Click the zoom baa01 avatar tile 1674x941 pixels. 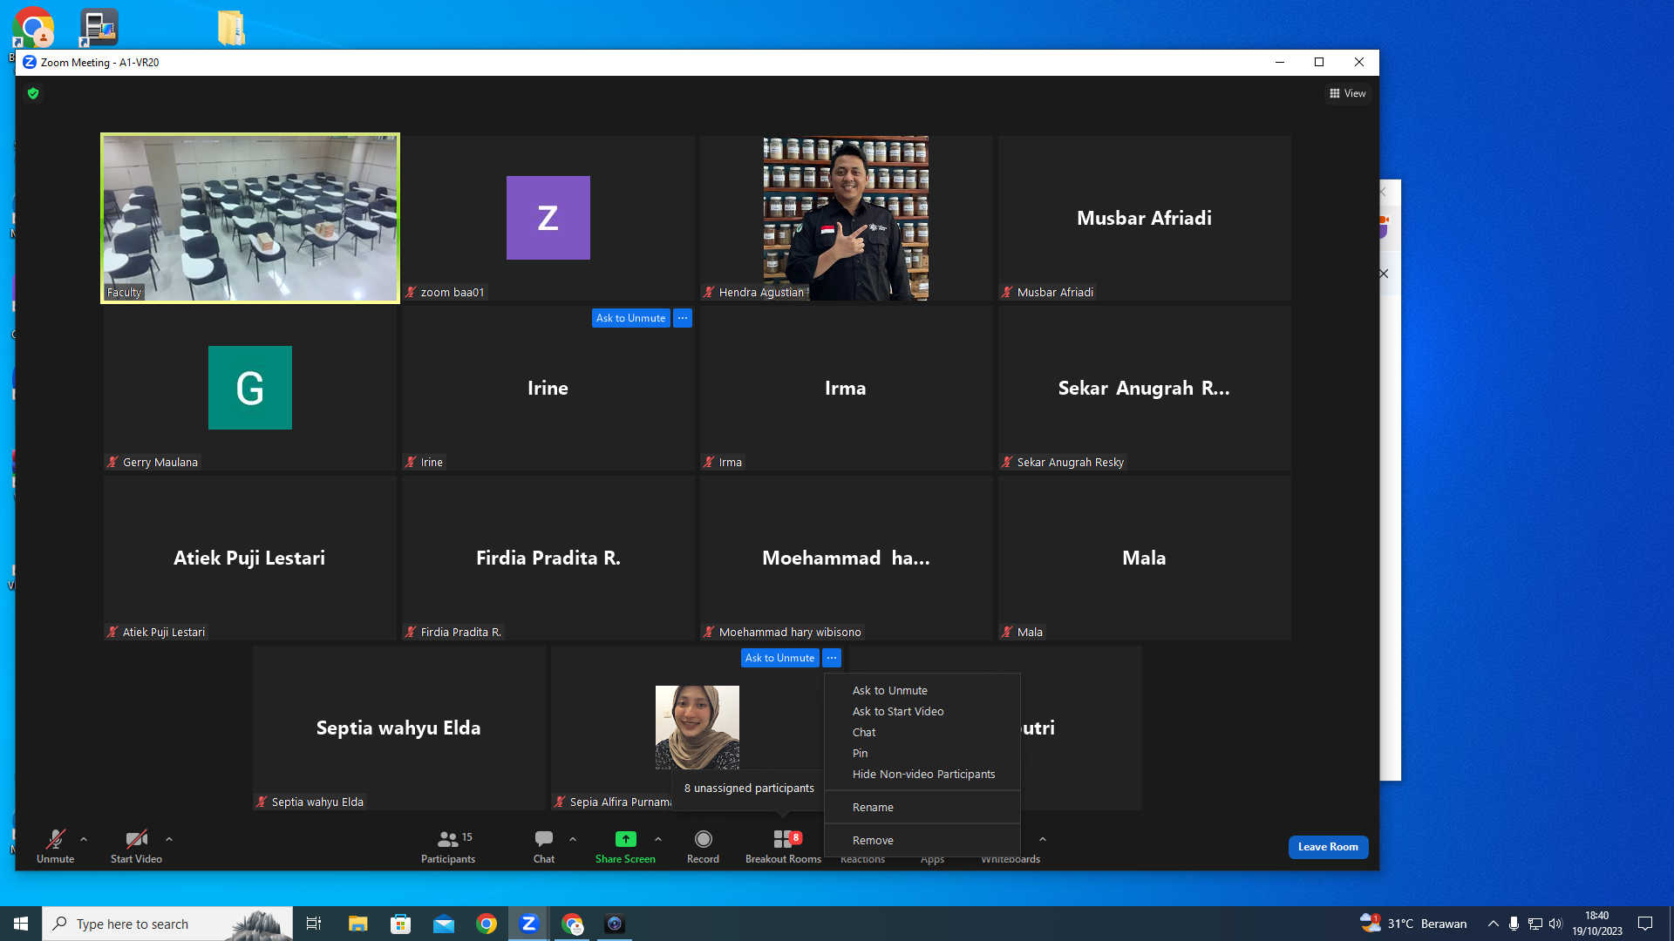(548, 218)
